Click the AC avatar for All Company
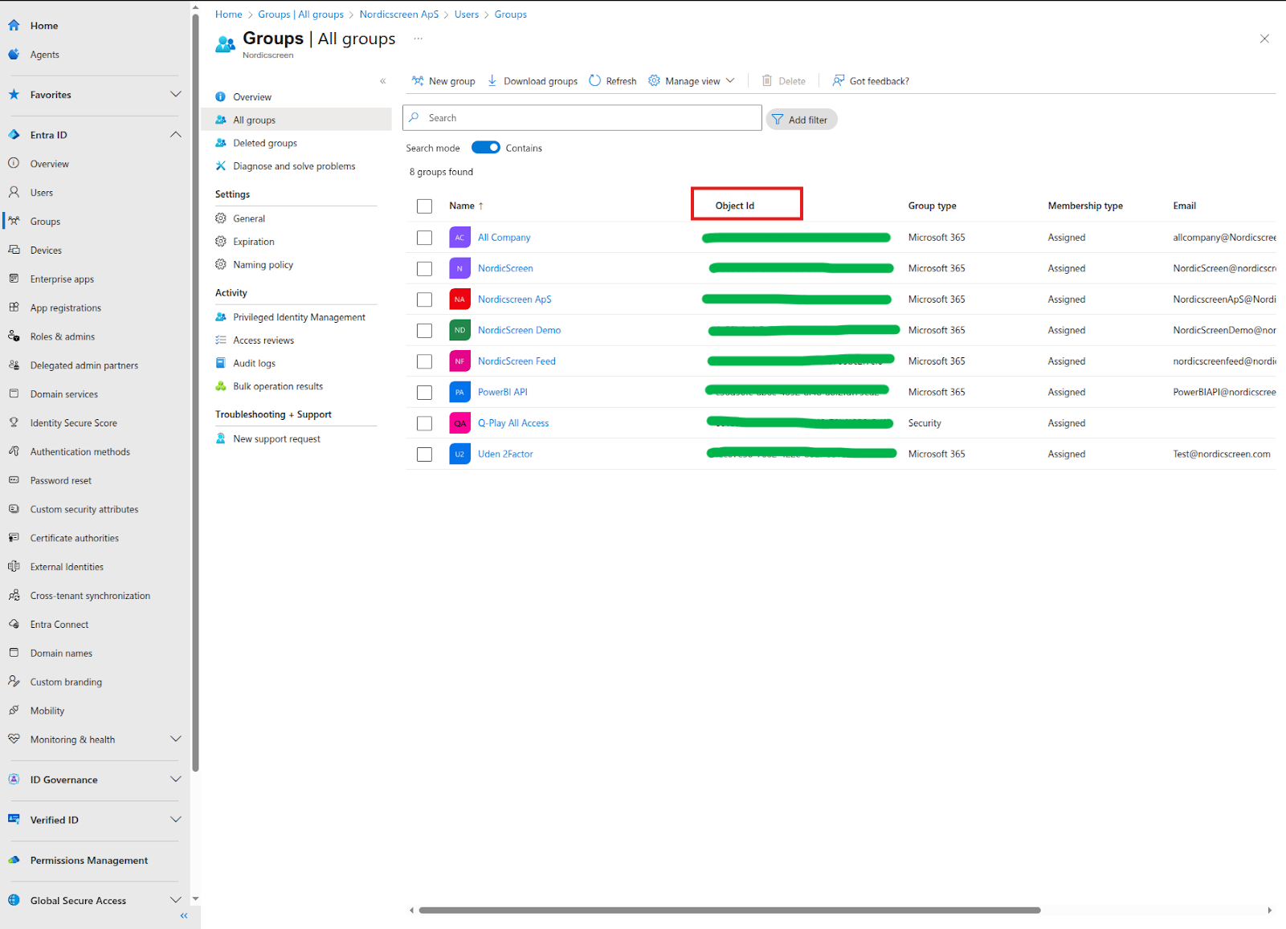1286x929 pixels. pyautogui.click(x=459, y=238)
